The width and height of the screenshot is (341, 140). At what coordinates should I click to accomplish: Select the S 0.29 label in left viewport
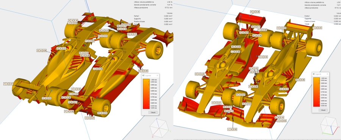click(x=42, y=50)
